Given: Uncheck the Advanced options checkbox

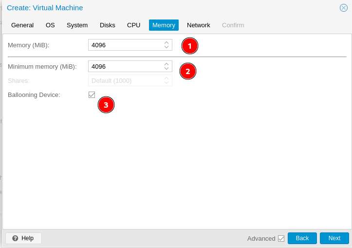Looking at the screenshot, I should pos(281,238).
